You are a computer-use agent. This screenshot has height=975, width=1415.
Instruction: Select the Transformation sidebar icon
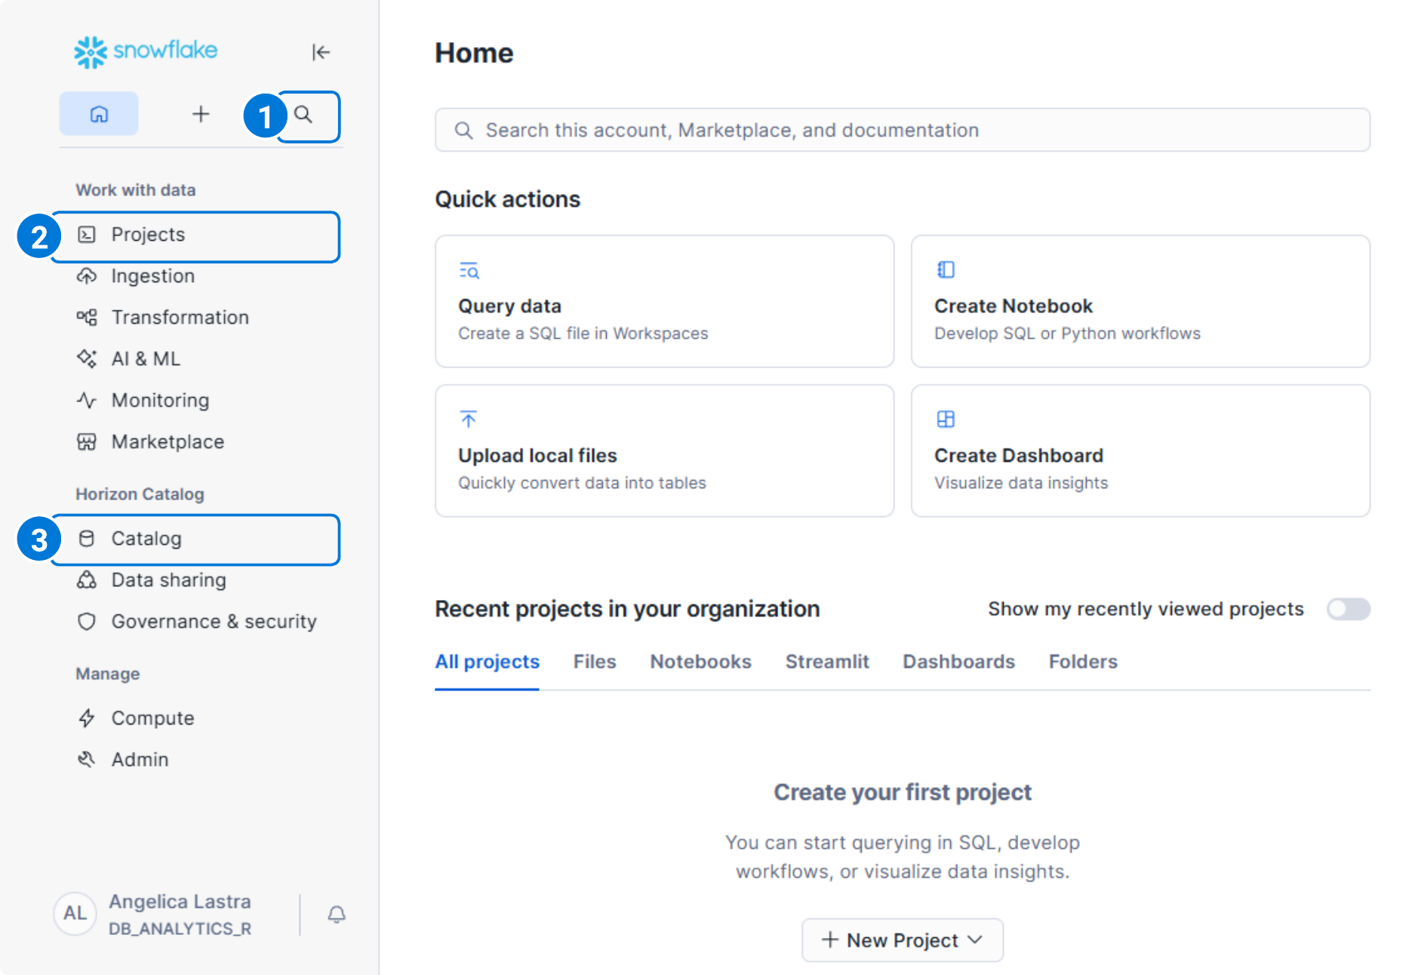click(x=87, y=317)
